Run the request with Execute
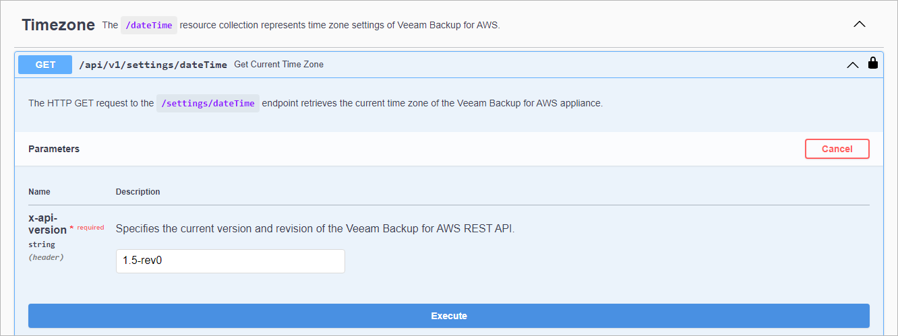This screenshot has height=336, width=898. 448,316
